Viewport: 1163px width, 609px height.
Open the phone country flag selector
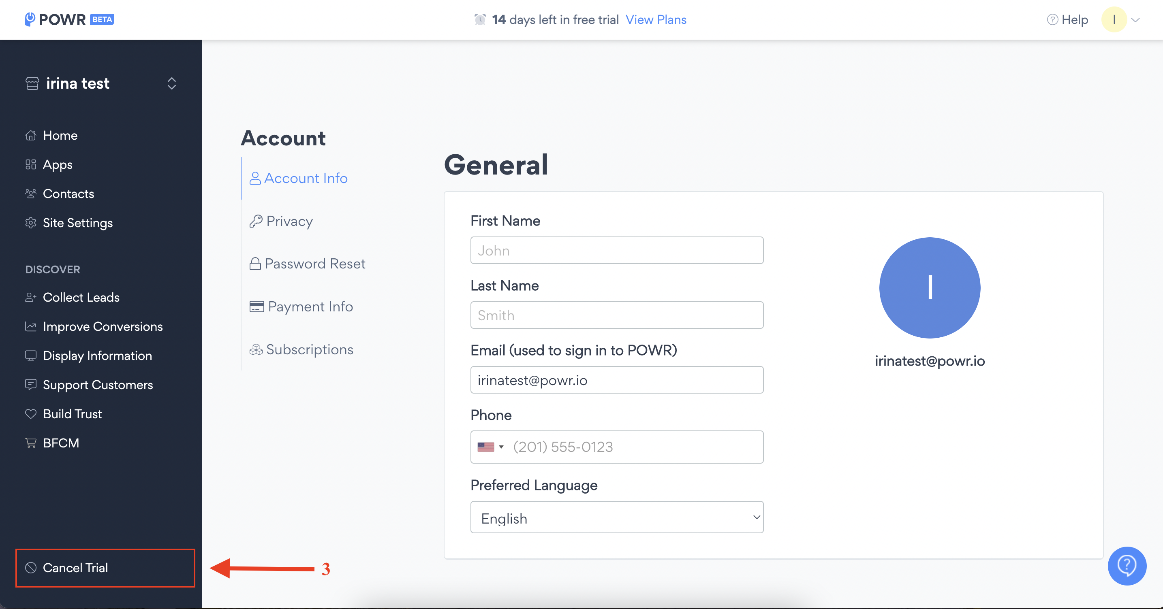[490, 447]
